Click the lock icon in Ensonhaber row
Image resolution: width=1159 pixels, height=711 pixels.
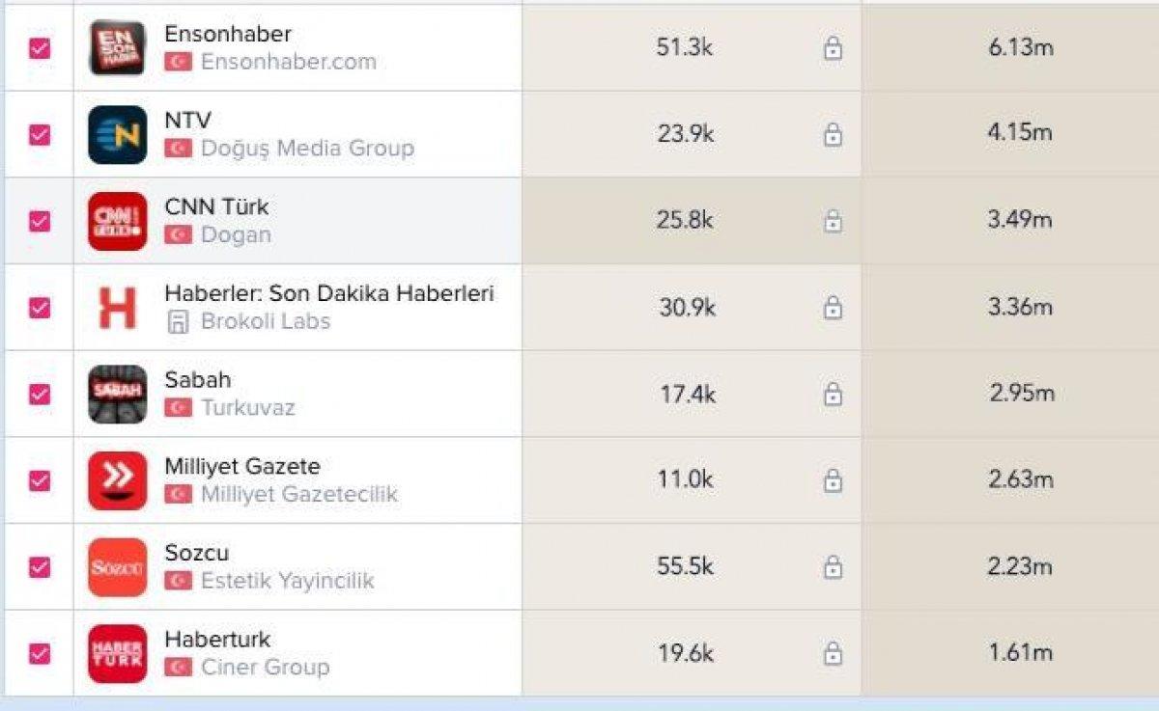[x=833, y=48]
